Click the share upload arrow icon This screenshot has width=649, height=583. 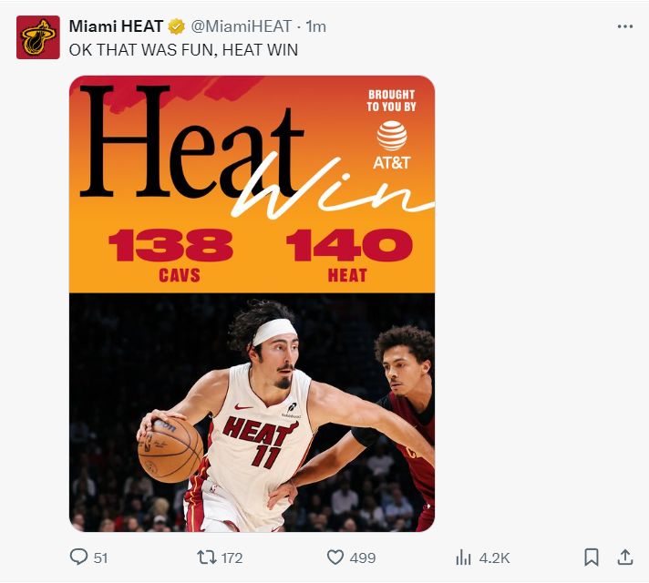(x=625, y=556)
